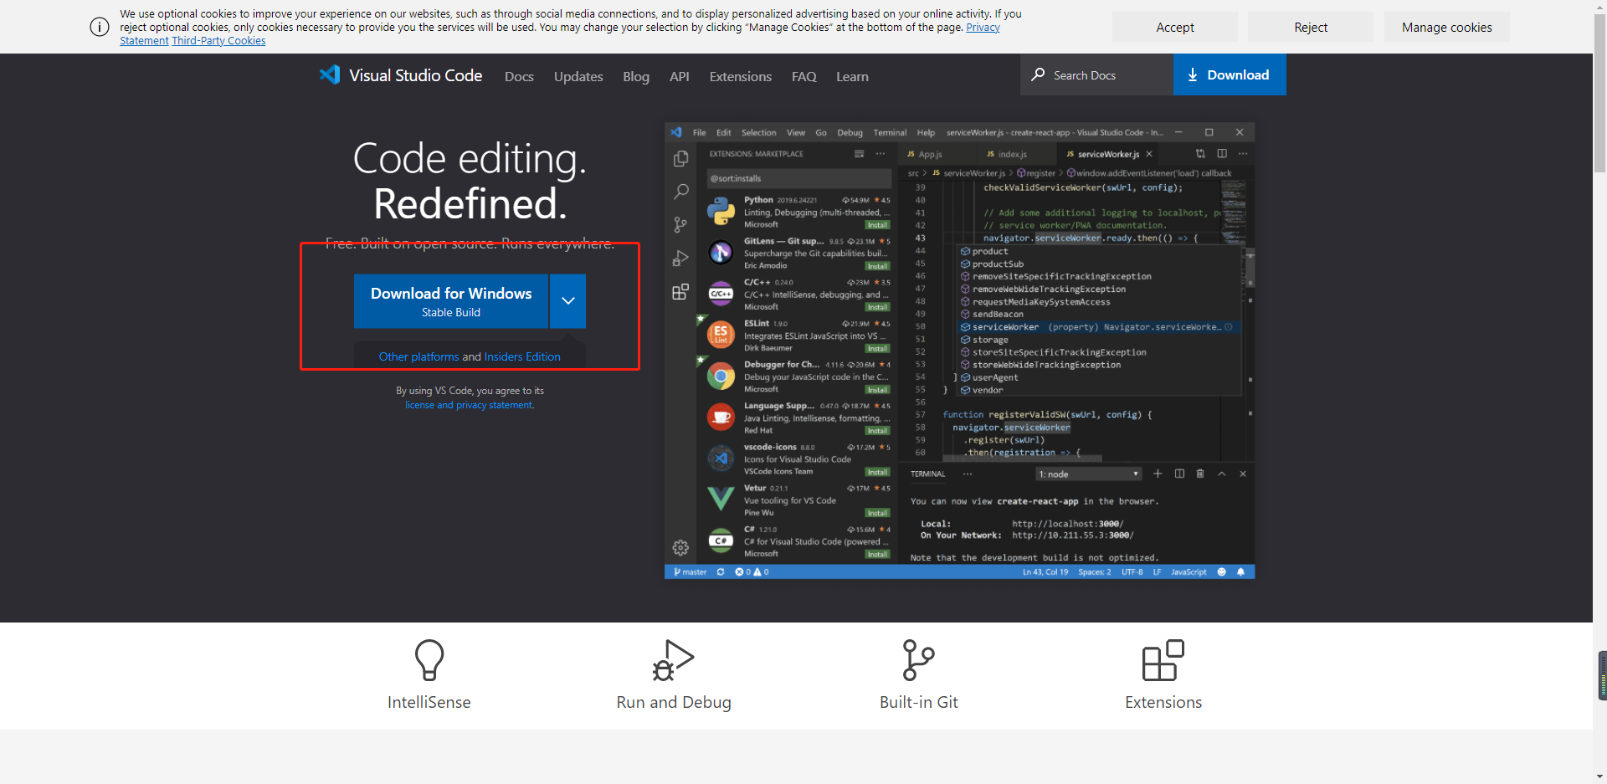Click Install button for Python extension in screenshot

[877, 225]
